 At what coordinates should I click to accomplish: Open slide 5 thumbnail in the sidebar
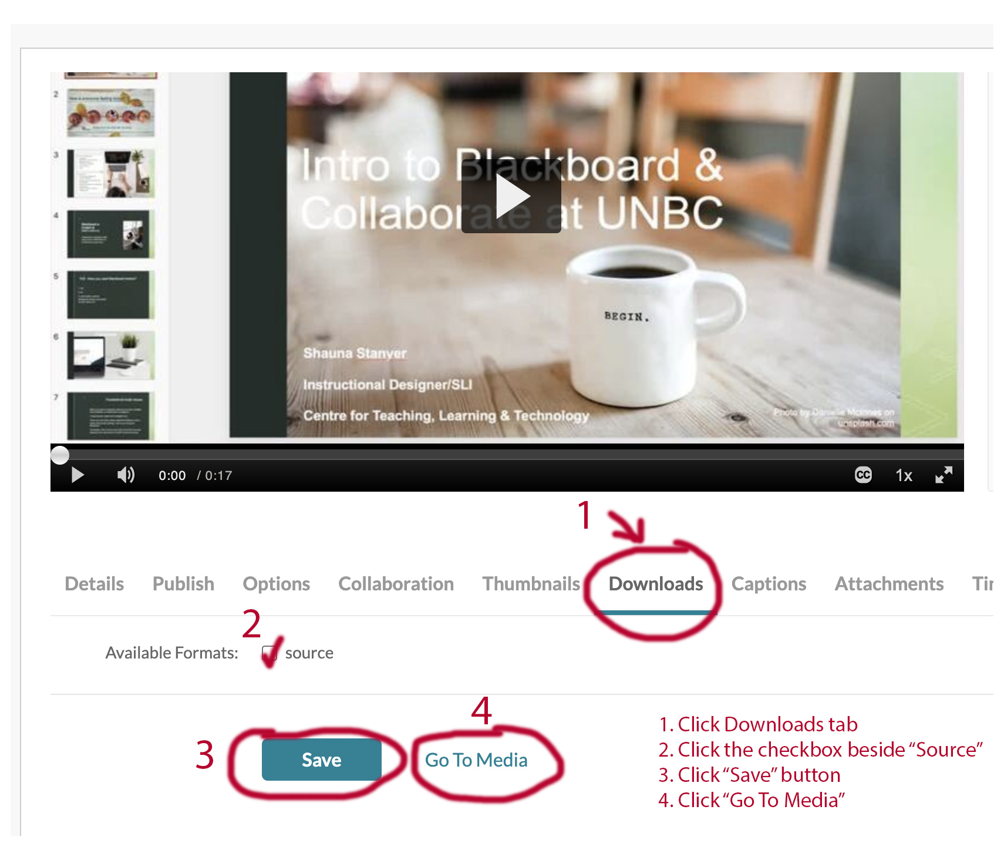pos(110,294)
